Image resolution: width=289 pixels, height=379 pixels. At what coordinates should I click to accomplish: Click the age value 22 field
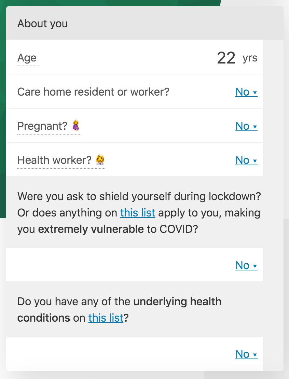(226, 58)
